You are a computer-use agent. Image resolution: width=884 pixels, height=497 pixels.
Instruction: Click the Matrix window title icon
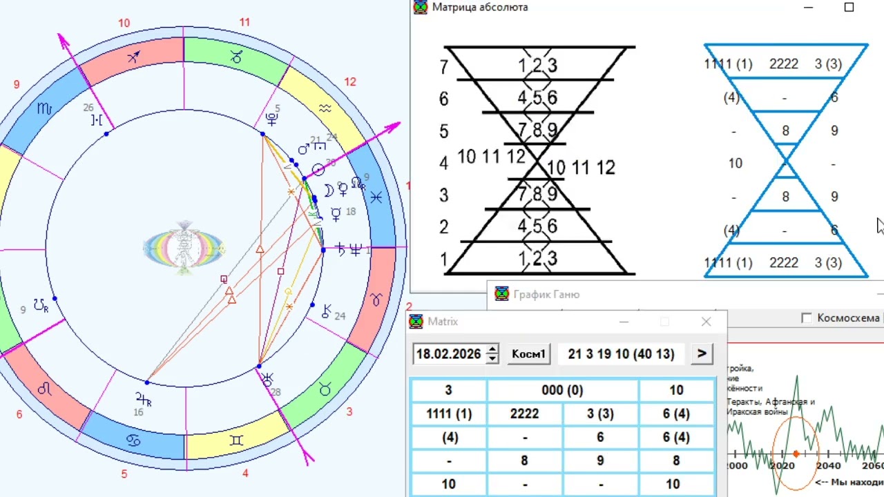click(x=416, y=322)
